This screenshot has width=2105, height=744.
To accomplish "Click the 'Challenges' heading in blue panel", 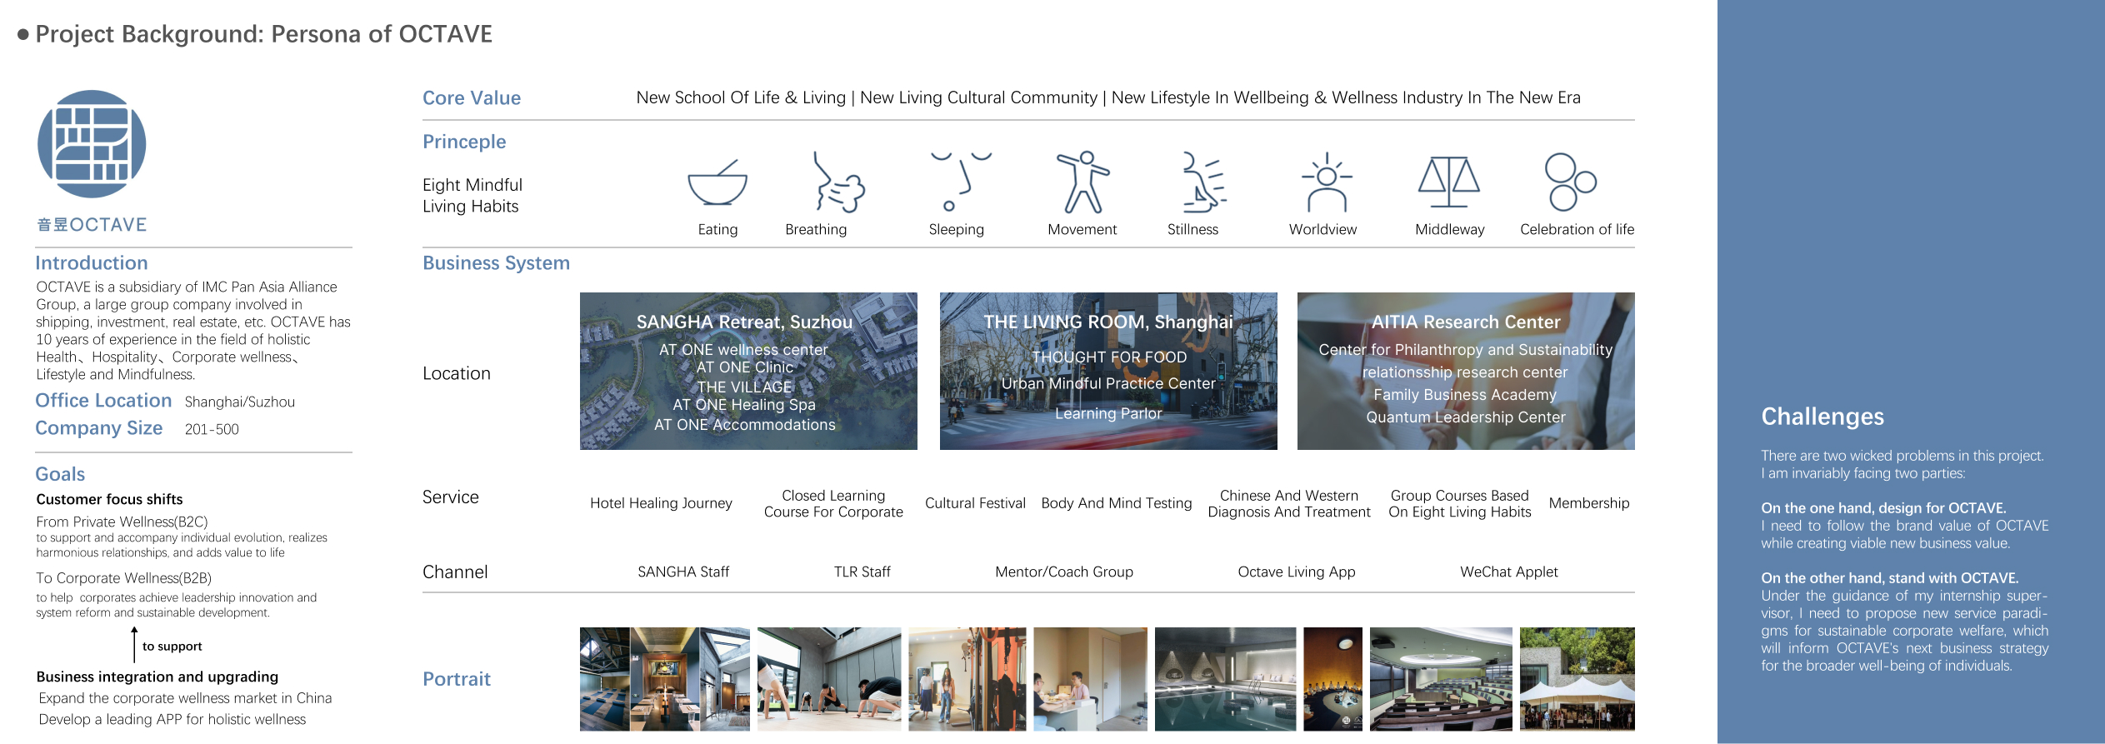I will click(x=1822, y=417).
